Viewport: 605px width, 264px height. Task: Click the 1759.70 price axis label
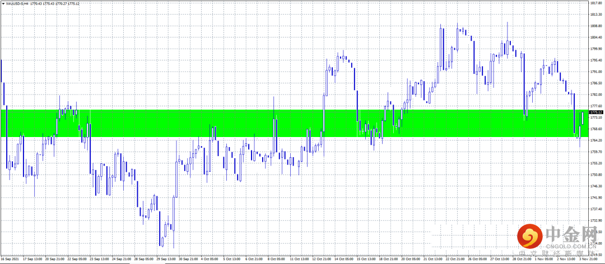tap(597, 152)
